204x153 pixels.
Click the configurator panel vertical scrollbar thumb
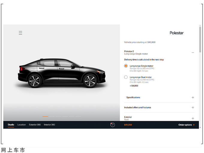click(x=200, y=40)
